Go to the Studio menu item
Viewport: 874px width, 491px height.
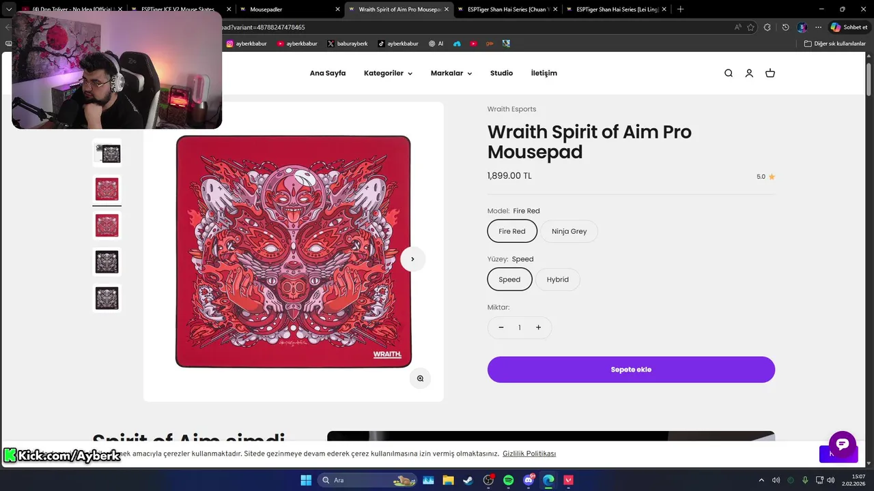[501, 73]
